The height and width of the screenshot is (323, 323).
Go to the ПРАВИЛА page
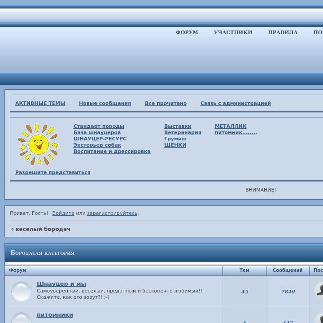click(283, 32)
